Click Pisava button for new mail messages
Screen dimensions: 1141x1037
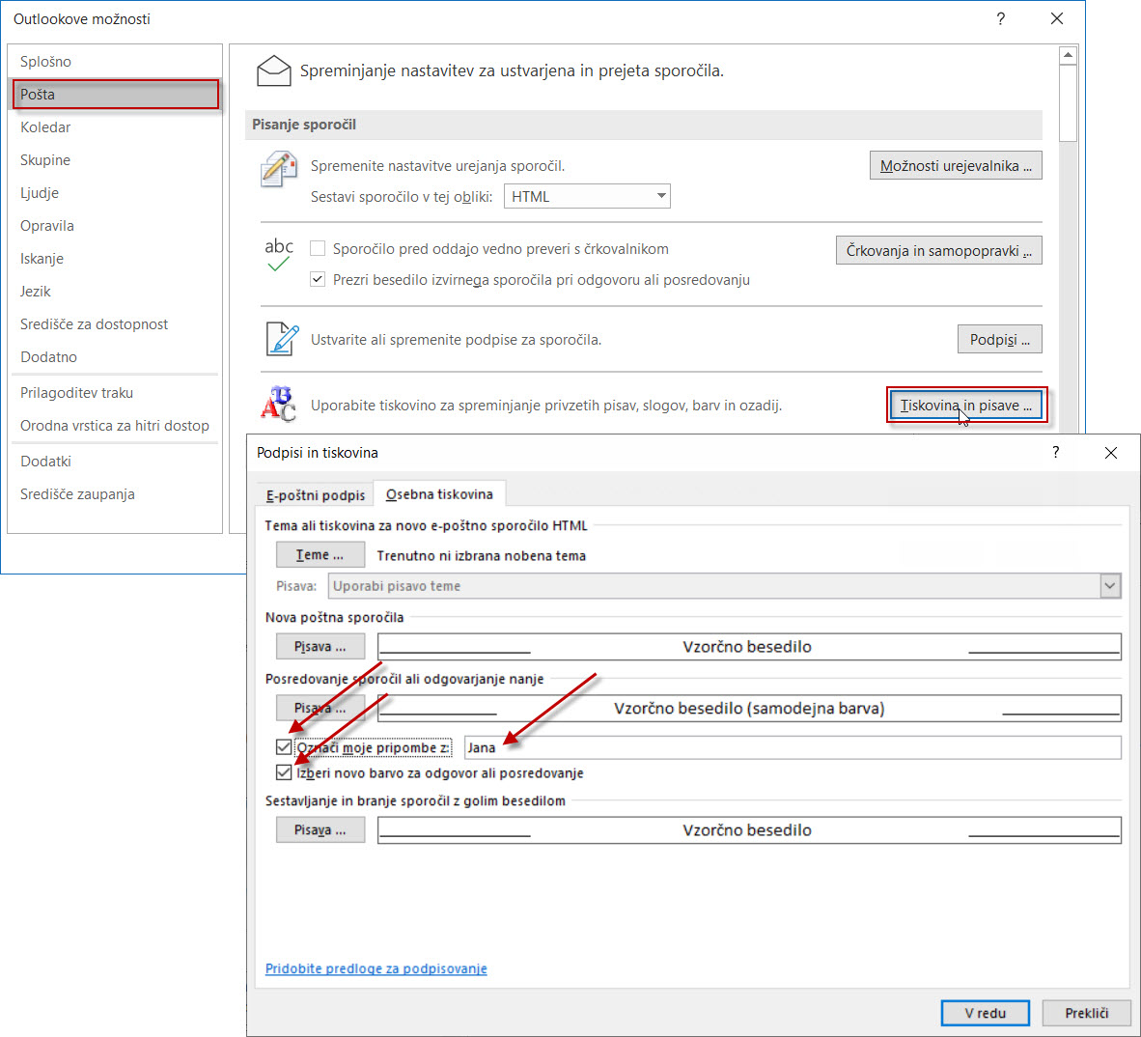click(320, 646)
